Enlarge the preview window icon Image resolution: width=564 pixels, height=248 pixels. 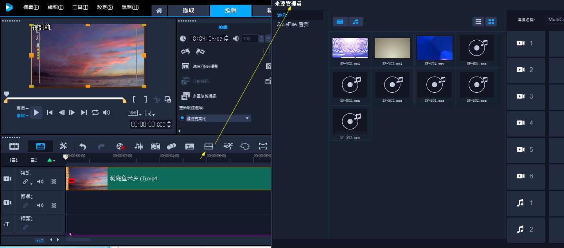pyautogui.click(x=167, y=99)
